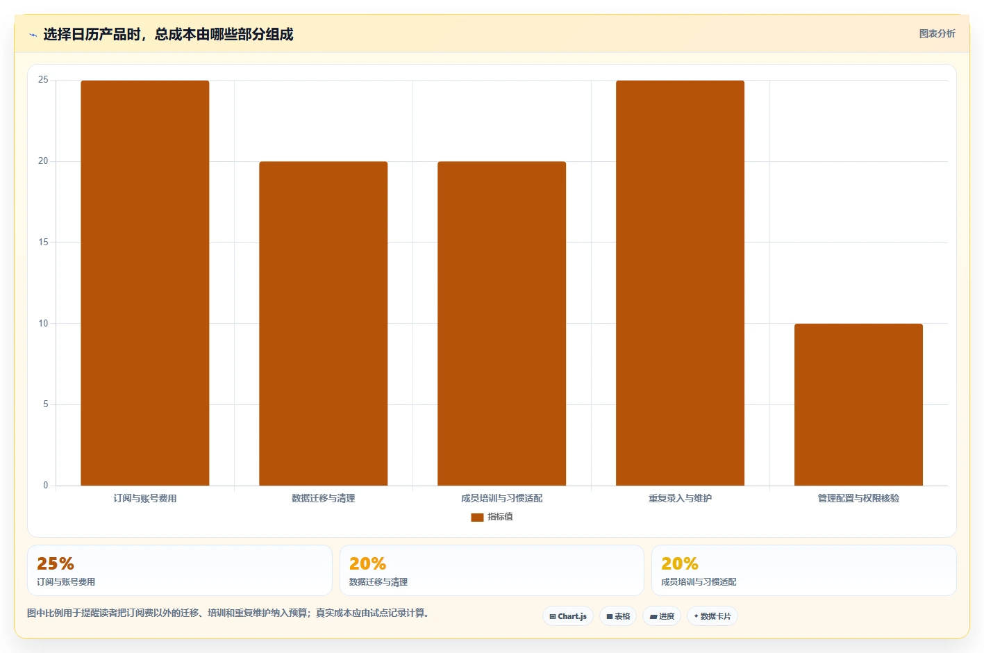Open the Chart.js chip

(567, 616)
